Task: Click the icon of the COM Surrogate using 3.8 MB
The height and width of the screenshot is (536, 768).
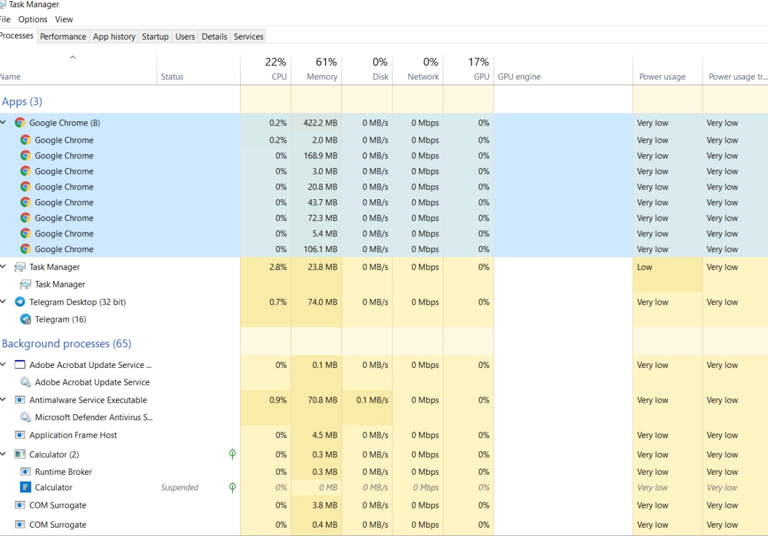Action: 20,505
